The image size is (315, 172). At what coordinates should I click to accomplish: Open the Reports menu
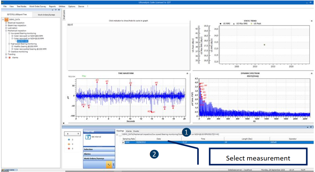click(52, 6)
